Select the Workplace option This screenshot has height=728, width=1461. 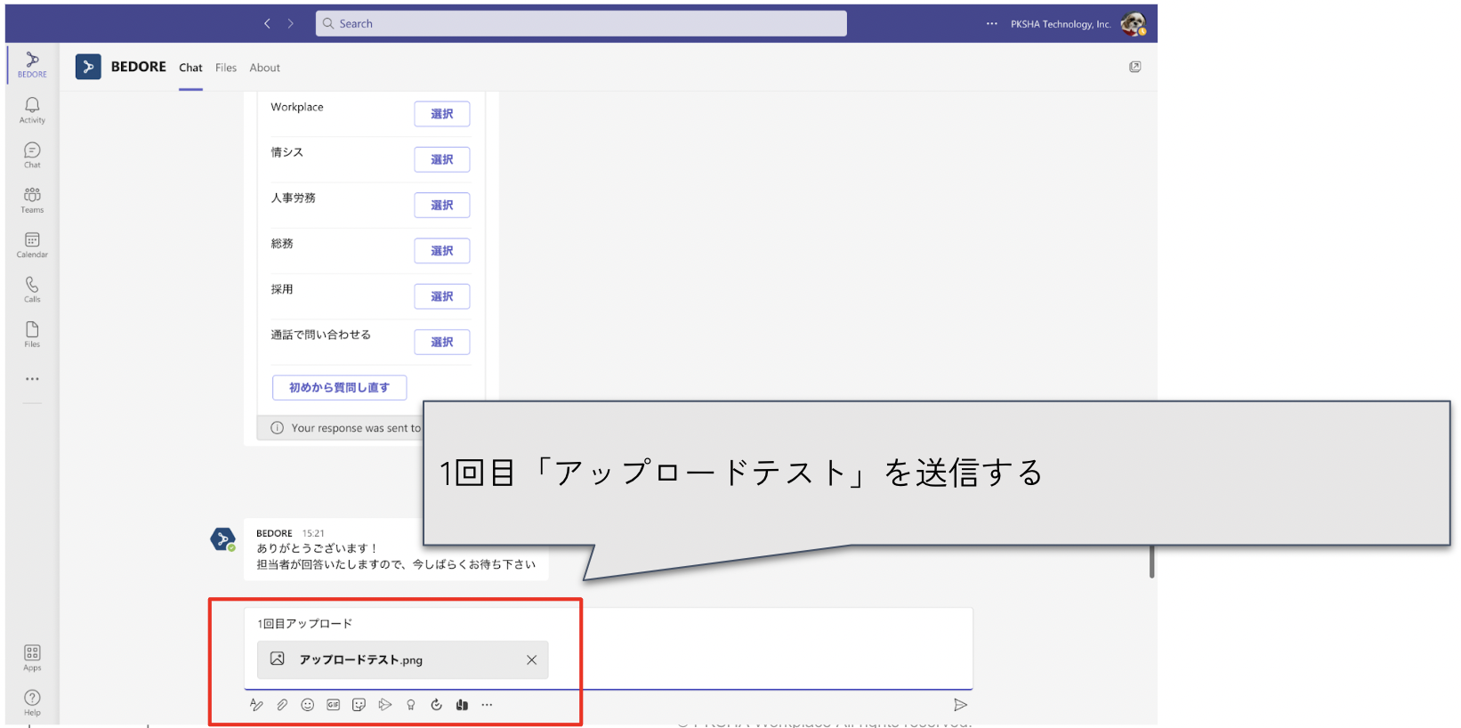pos(441,114)
